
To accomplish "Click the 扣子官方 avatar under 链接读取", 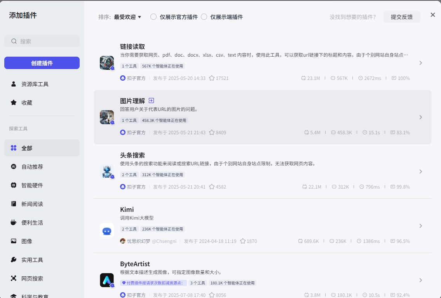I will 123,78.
